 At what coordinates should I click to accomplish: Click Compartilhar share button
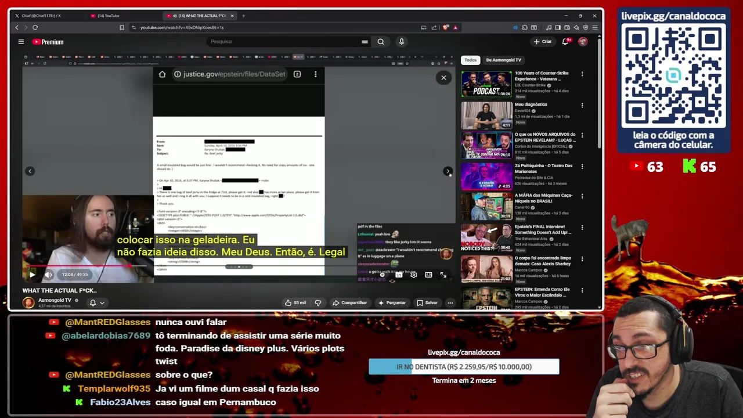[x=349, y=302]
